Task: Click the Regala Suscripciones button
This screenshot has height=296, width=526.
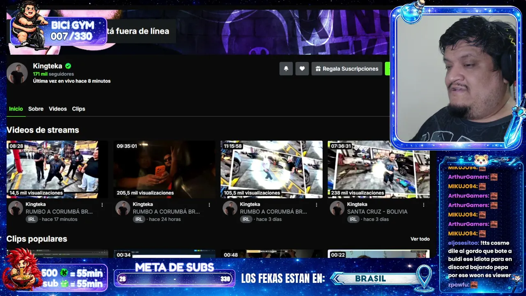Action: (347, 69)
